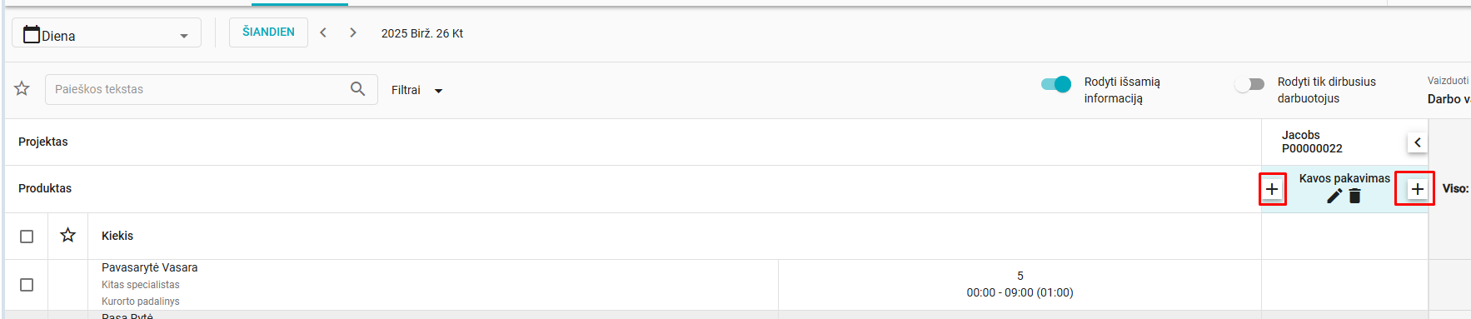The image size is (1471, 319).
Task: Delete Kavos pakavimas with trash icon
Action: (x=1355, y=196)
